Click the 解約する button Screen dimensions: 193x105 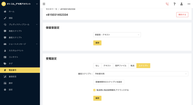tap(182, 15)
